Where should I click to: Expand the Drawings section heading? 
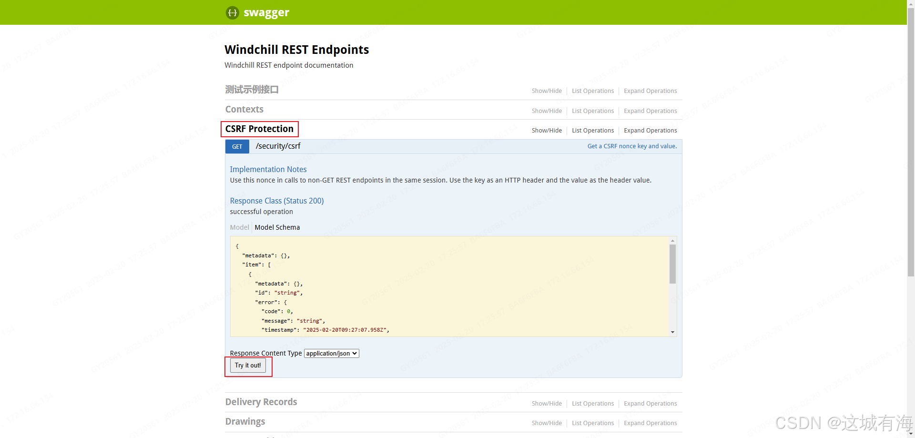coord(245,422)
